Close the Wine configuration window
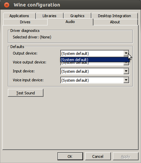Image resolution: width=141 pixels, height=163 pixels. [7, 5]
